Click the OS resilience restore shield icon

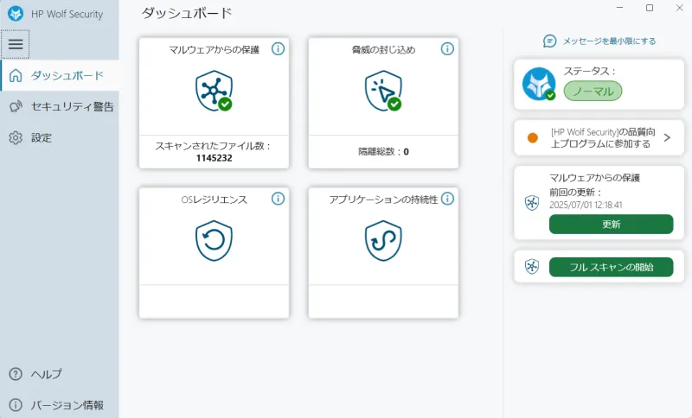214,240
